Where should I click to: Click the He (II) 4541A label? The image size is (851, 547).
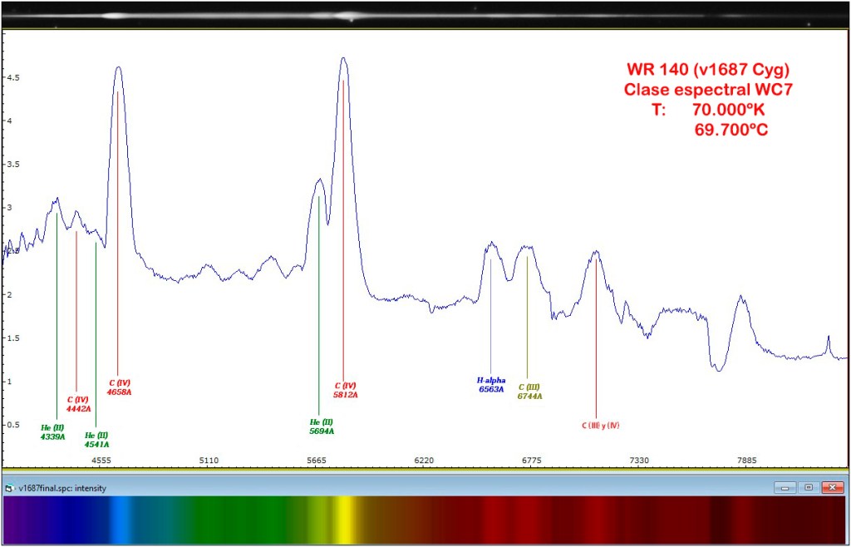[x=97, y=438]
